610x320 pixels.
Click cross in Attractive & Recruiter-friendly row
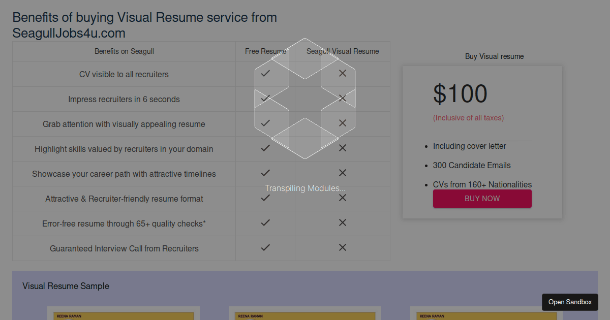(x=342, y=198)
